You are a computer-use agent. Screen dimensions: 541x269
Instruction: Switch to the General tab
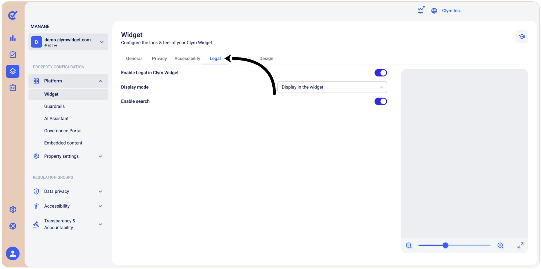[134, 59]
